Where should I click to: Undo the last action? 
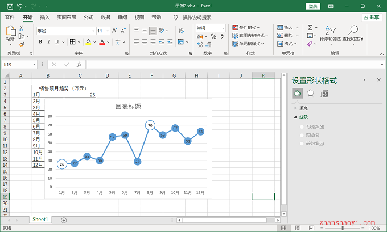point(19,6)
